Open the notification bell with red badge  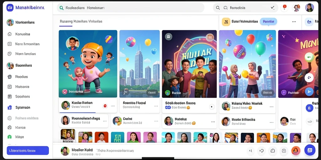[285, 8]
